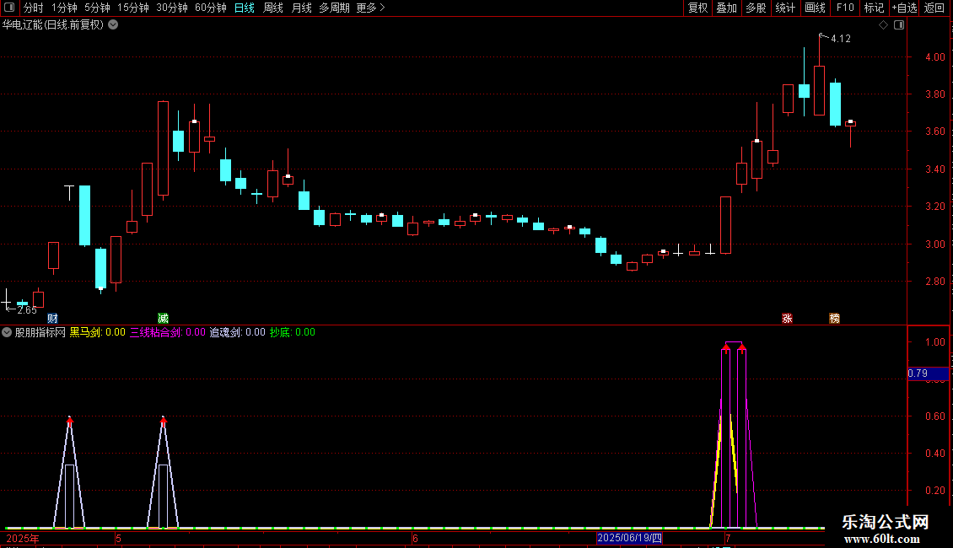Viewport: 953px width, 548px height.
Task: Click the 叠加 overlay button
Action: tap(726, 8)
